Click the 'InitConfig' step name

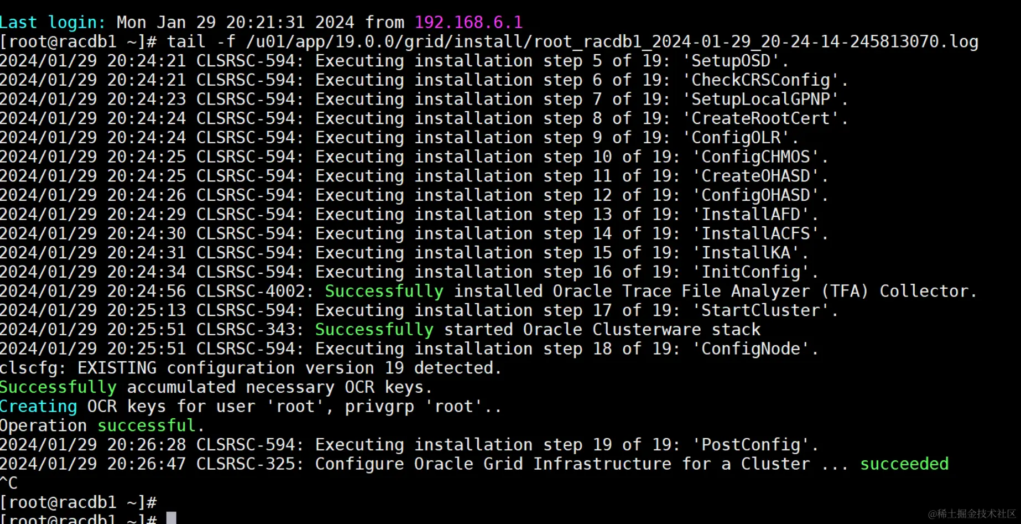pos(751,272)
